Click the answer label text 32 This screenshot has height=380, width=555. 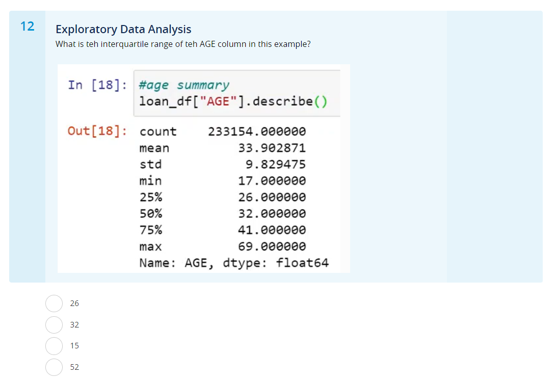74,324
